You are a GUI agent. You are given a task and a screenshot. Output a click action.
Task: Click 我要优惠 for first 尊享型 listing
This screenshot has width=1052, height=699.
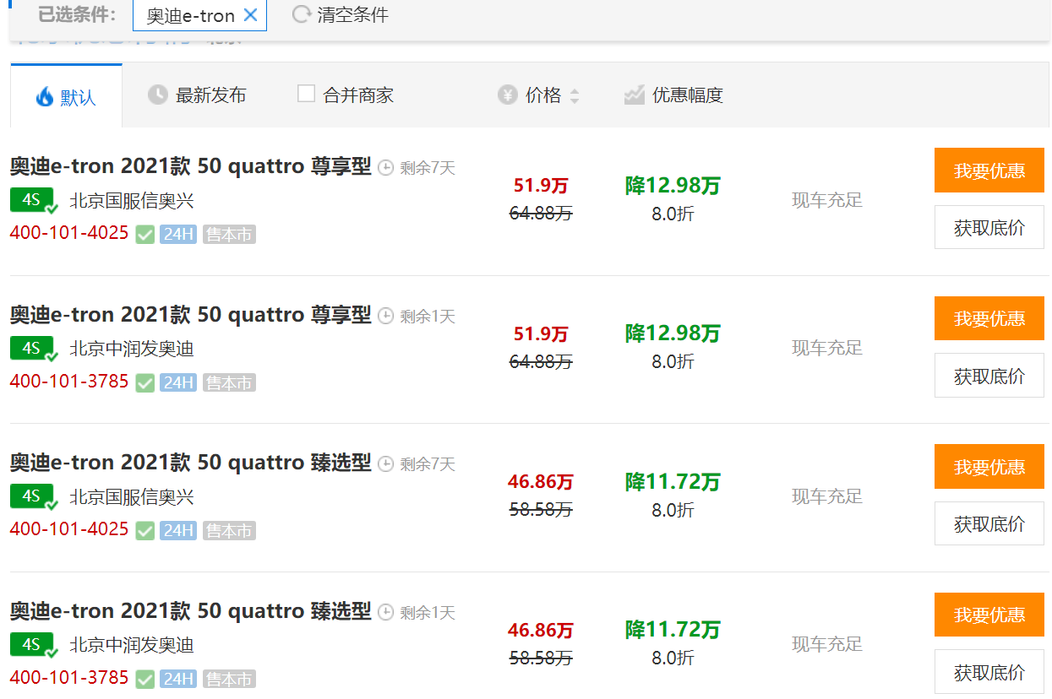(989, 171)
